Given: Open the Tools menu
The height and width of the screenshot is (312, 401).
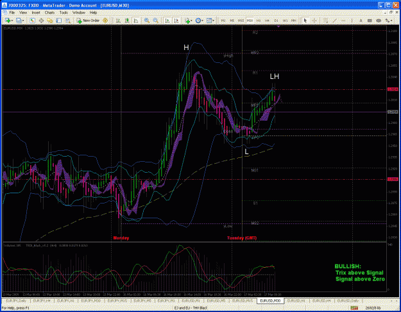Looking at the screenshot, I should point(64,12).
